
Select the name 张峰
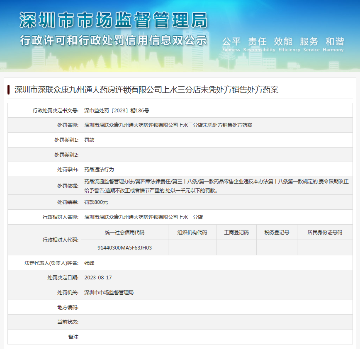(89, 263)
